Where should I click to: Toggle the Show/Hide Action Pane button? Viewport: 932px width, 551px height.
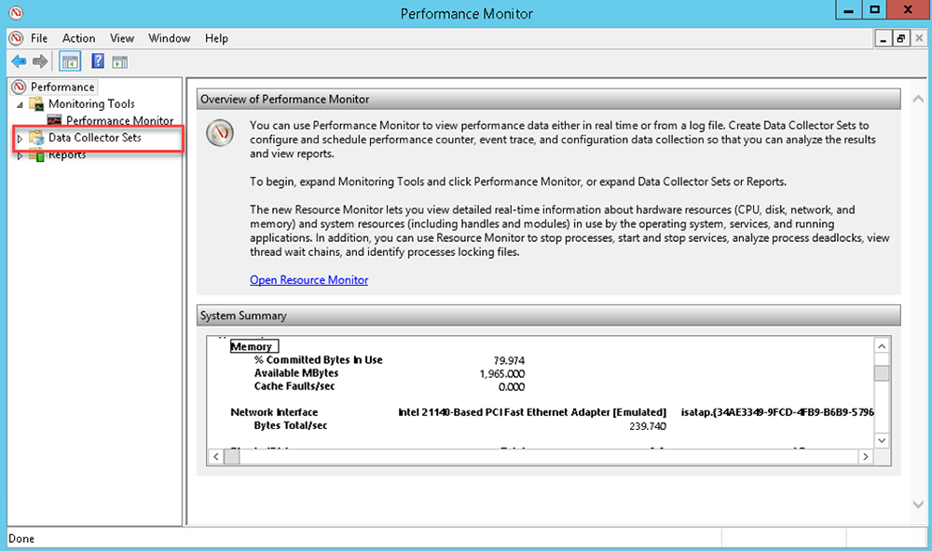click(x=119, y=61)
